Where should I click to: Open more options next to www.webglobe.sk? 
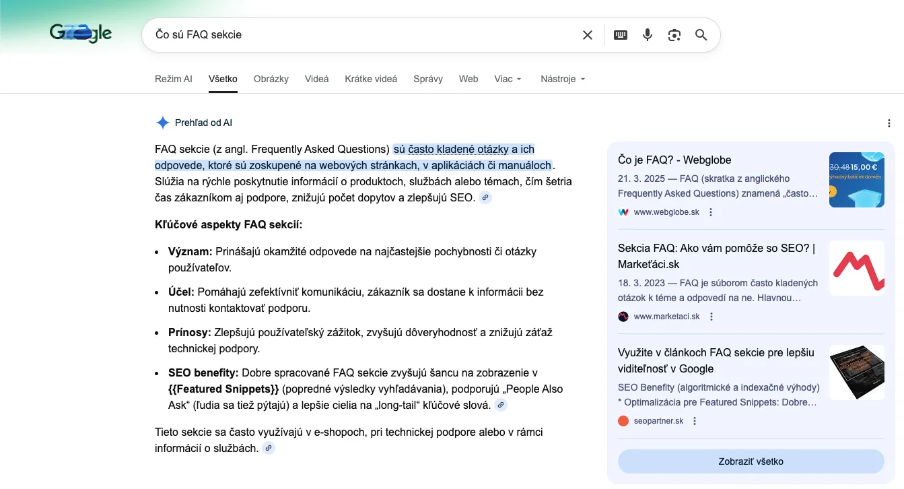[x=711, y=212]
